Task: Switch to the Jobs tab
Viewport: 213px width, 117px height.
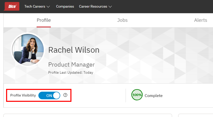Action: click(122, 20)
